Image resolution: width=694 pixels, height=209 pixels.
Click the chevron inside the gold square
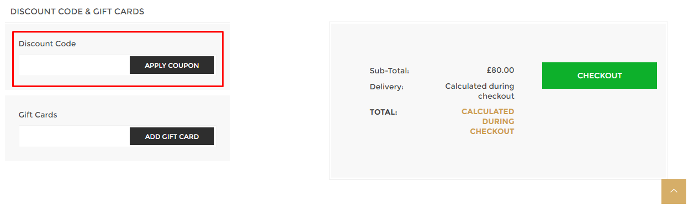[674, 191]
